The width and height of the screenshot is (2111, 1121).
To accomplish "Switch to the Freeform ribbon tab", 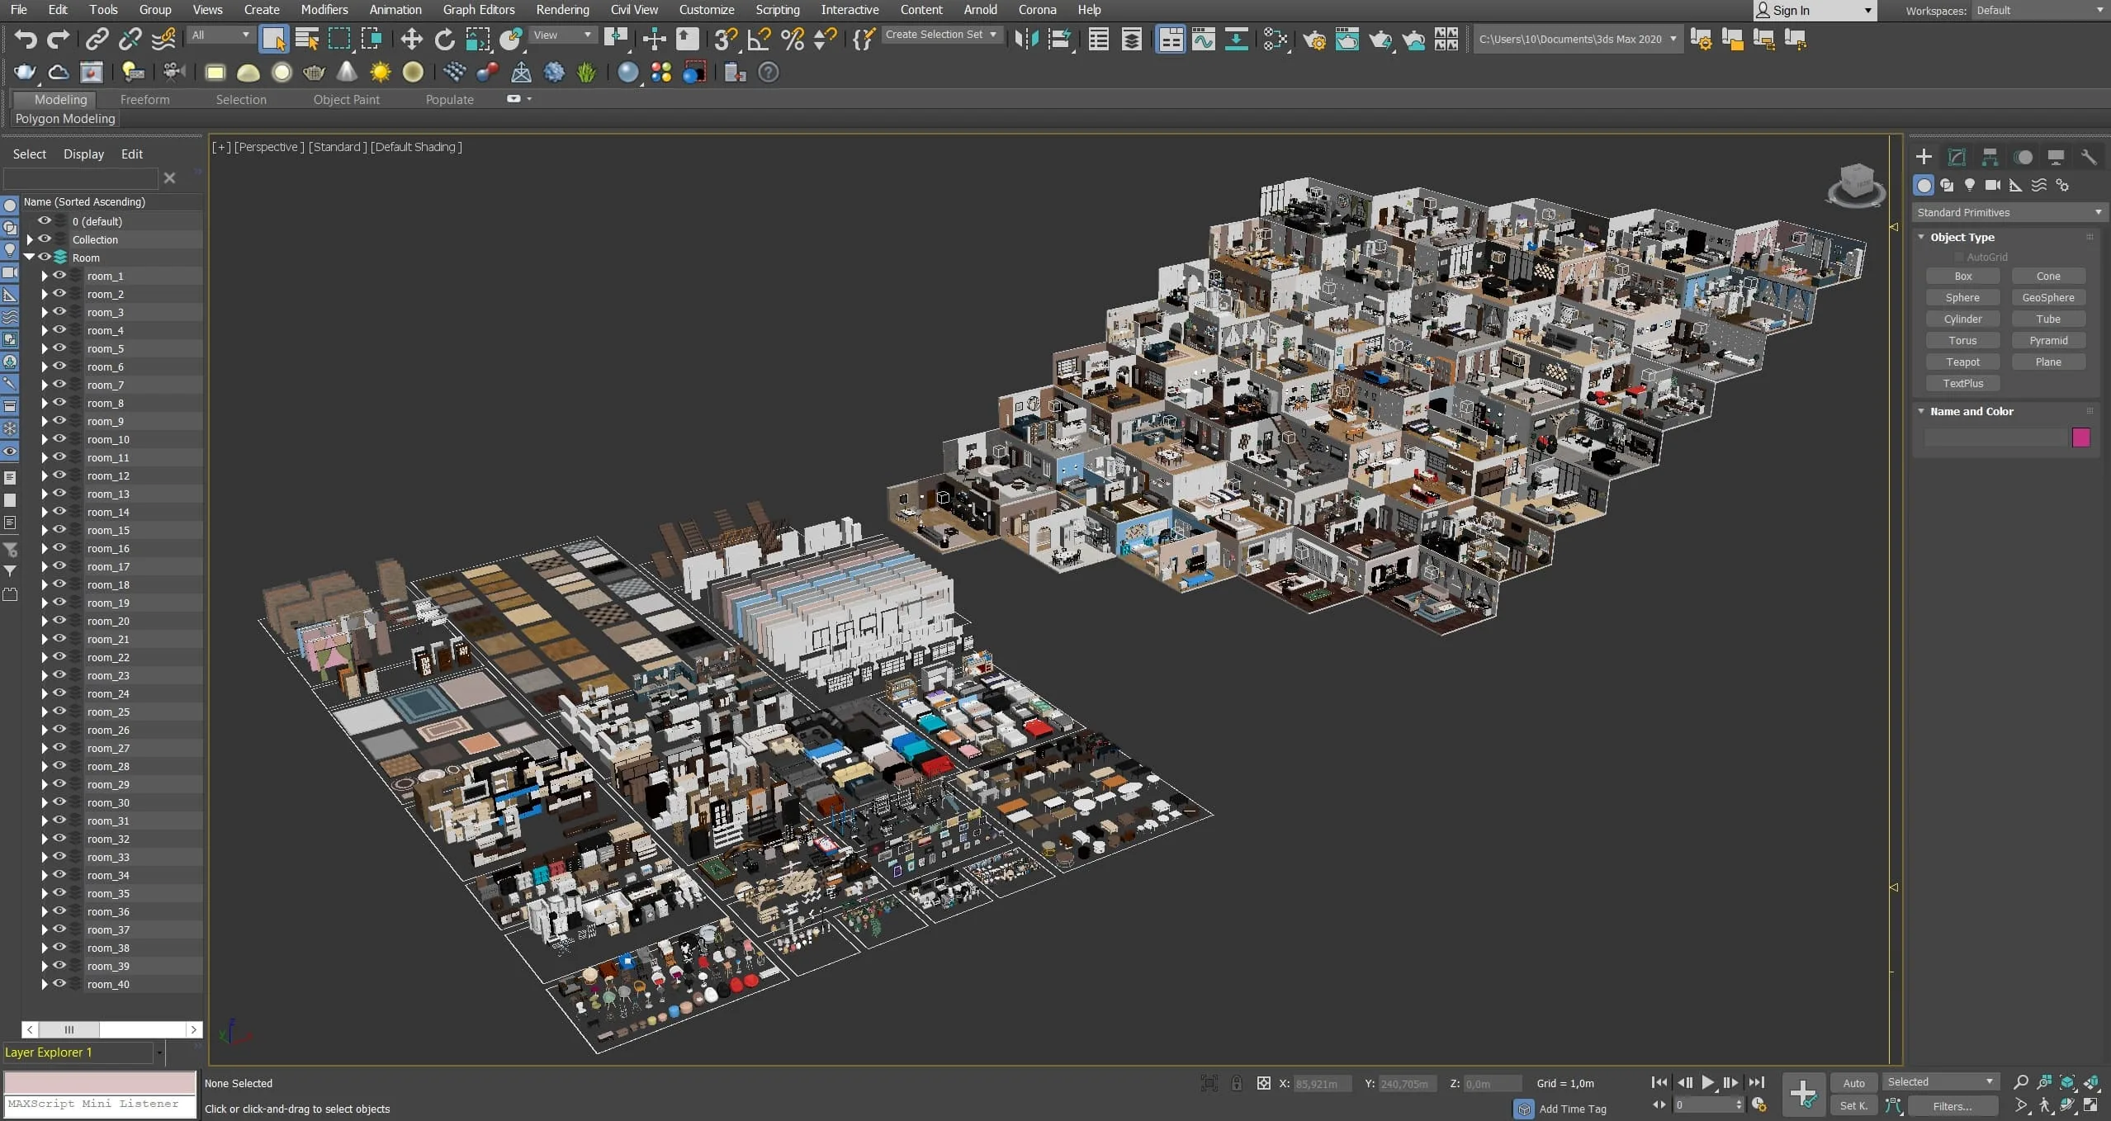I will click(x=144, y=99).
